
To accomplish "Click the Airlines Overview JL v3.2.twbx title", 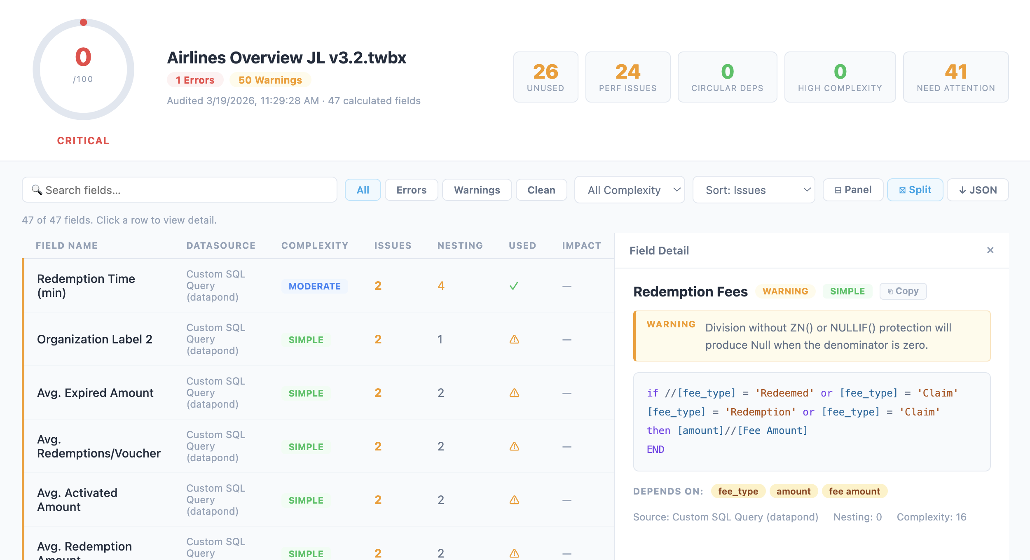I will coord(287,58).
